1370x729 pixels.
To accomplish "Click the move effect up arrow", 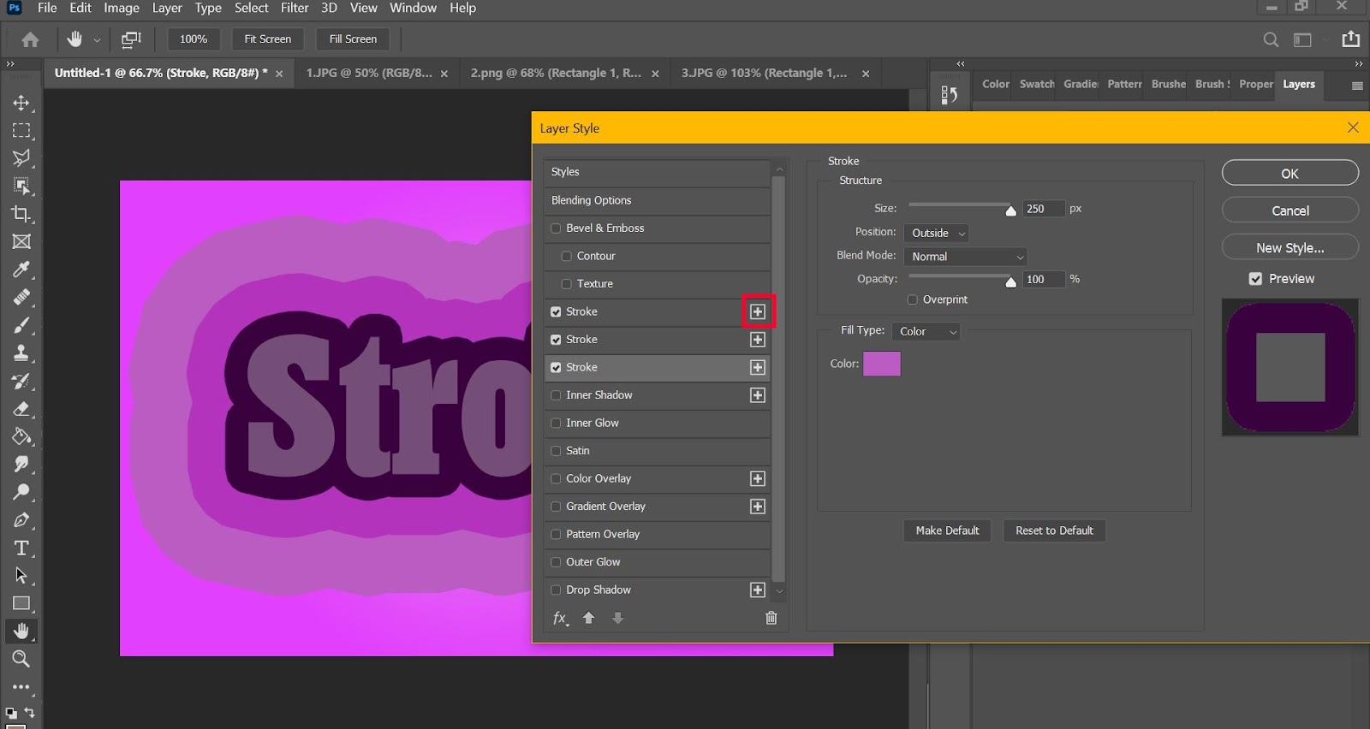I will click(588, 618).
